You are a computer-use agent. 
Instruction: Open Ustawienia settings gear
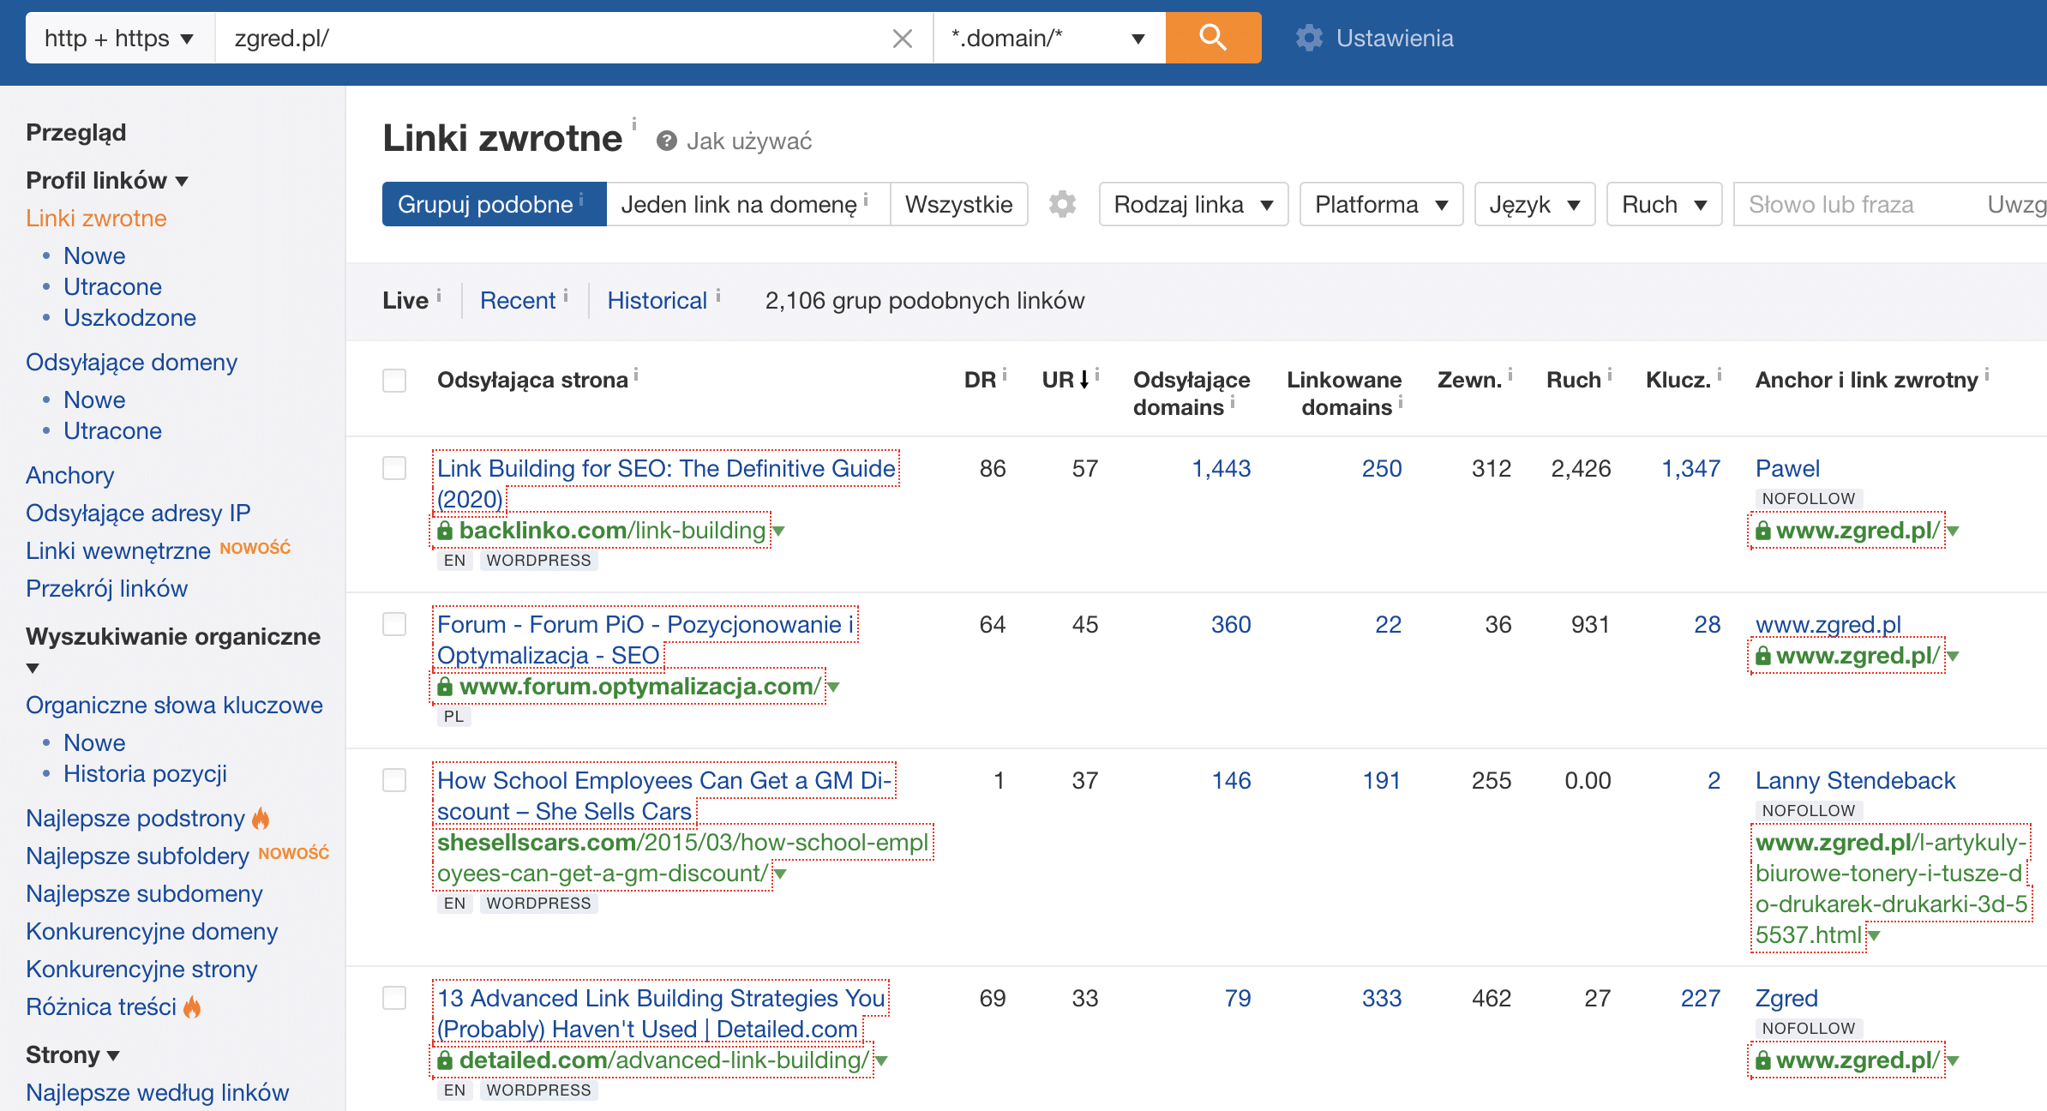(1309, 38)
